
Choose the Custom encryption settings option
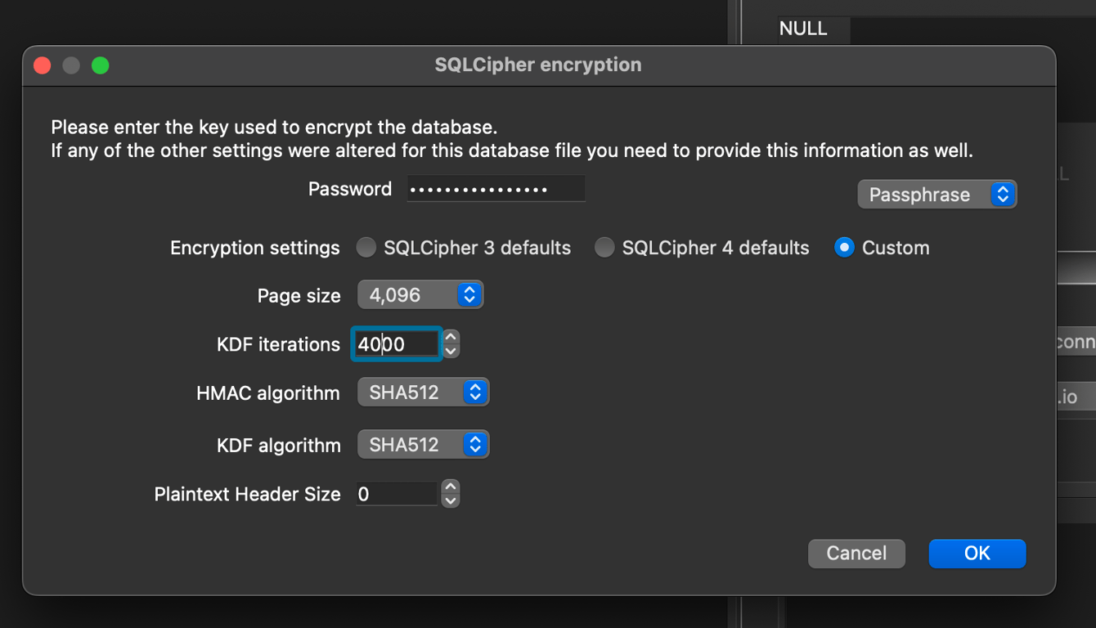coord(844,248)
